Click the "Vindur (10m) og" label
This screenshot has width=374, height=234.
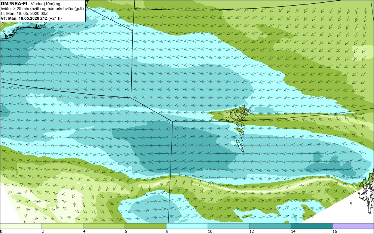46,4
